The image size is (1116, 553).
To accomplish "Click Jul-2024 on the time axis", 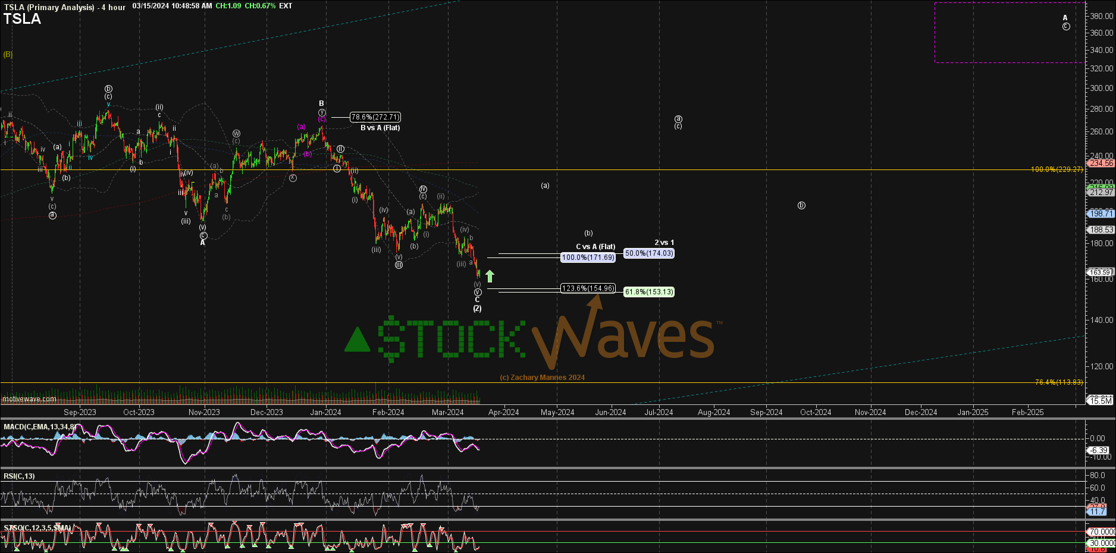I will click(x=659, y=412).
